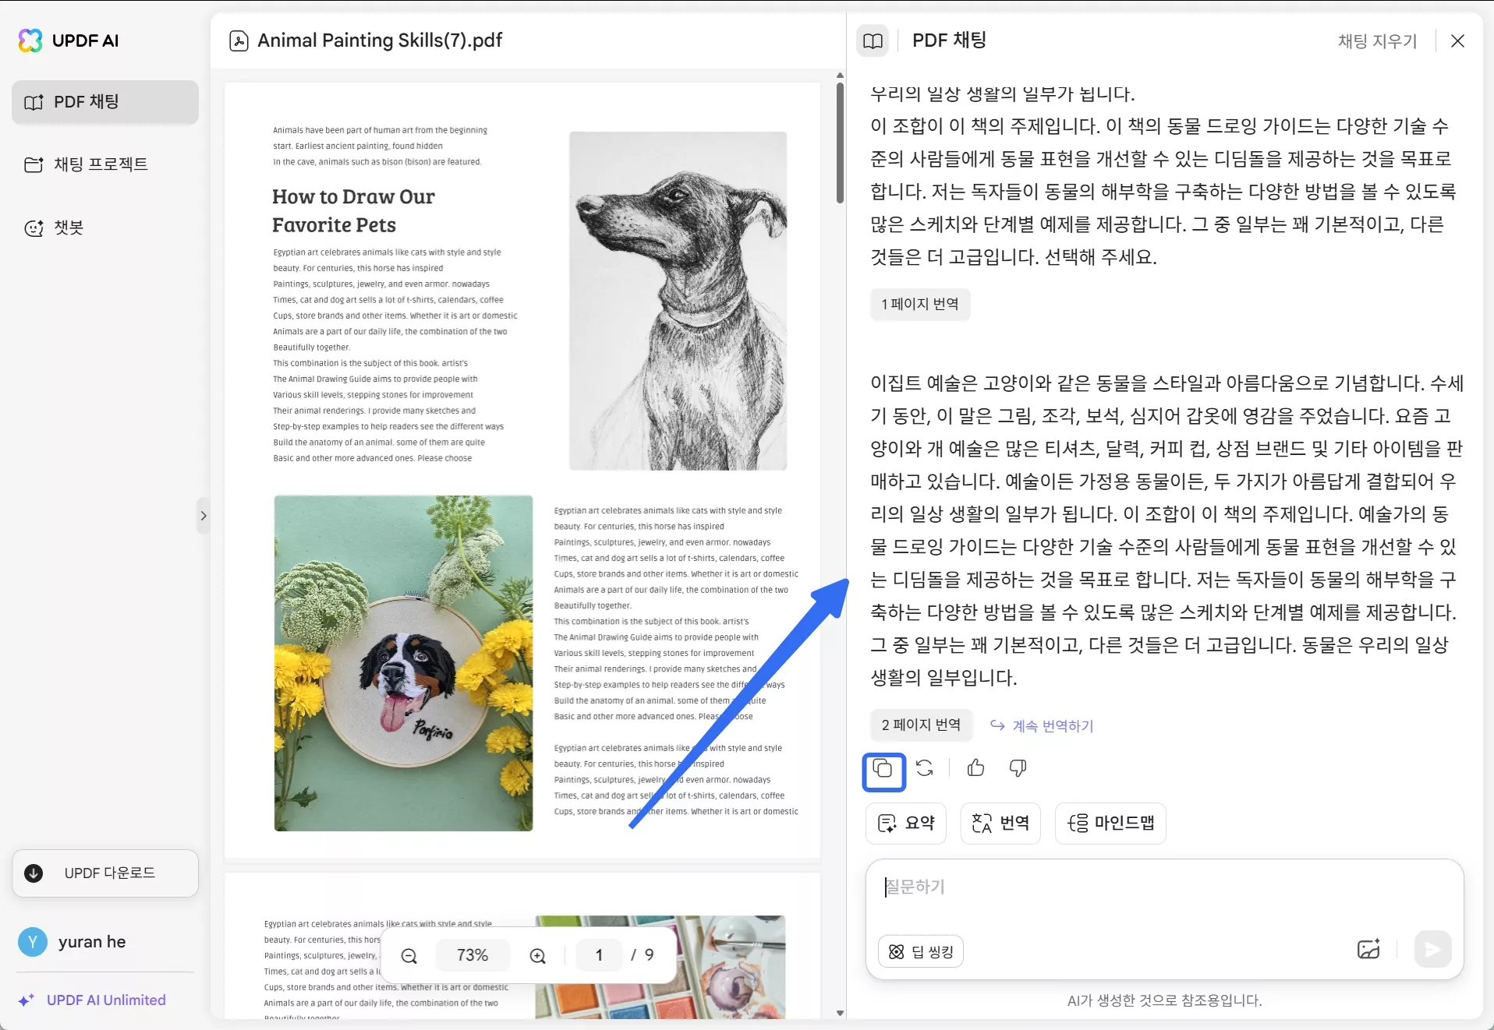Viewport: 1494px width, 1030px height.
Task: Click the PDF file icon beside the title
Action: [x=239, y=41]
